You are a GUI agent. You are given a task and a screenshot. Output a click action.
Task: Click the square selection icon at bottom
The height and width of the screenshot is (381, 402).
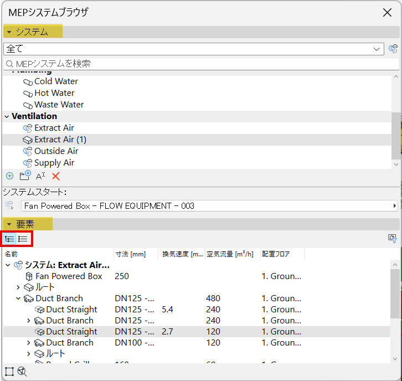pos(9,372)
